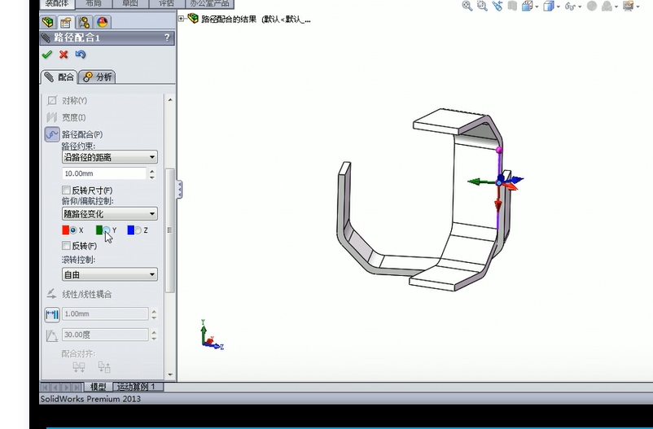Open the 办公室产品 ribbon tab

click(x=209, y=4)
